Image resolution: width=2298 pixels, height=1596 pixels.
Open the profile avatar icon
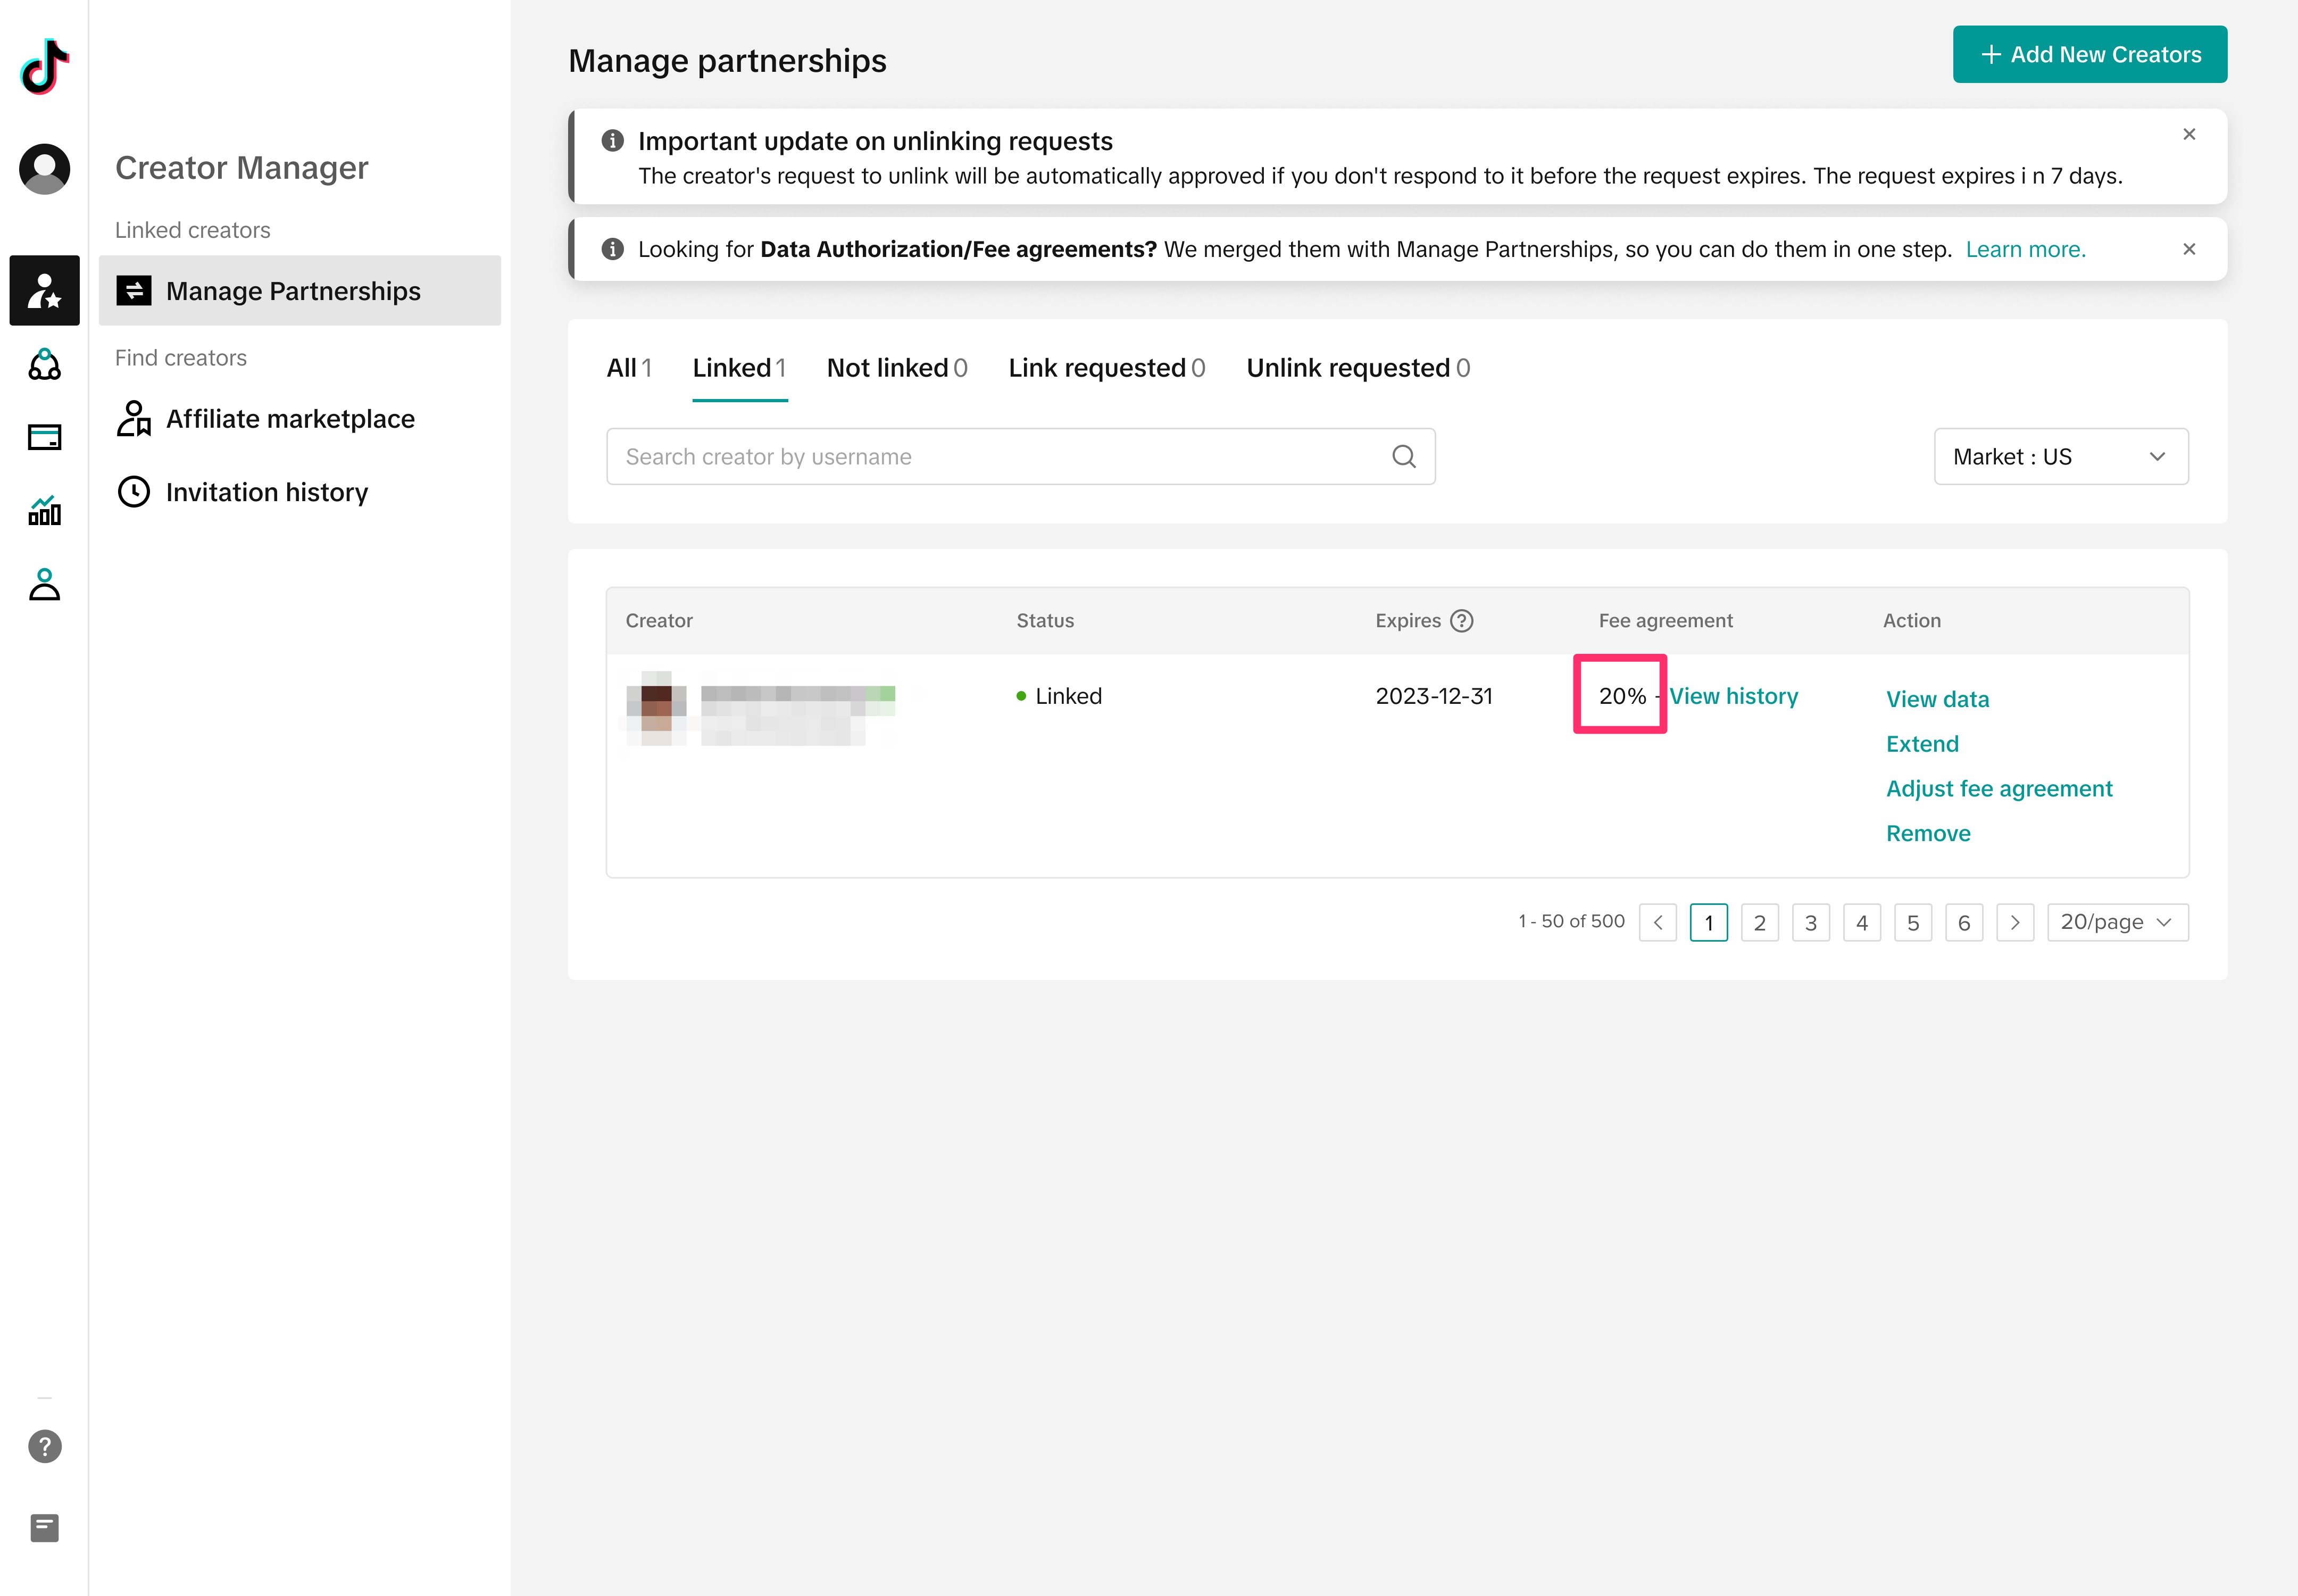pyautogui.click(x=44, y=168)
